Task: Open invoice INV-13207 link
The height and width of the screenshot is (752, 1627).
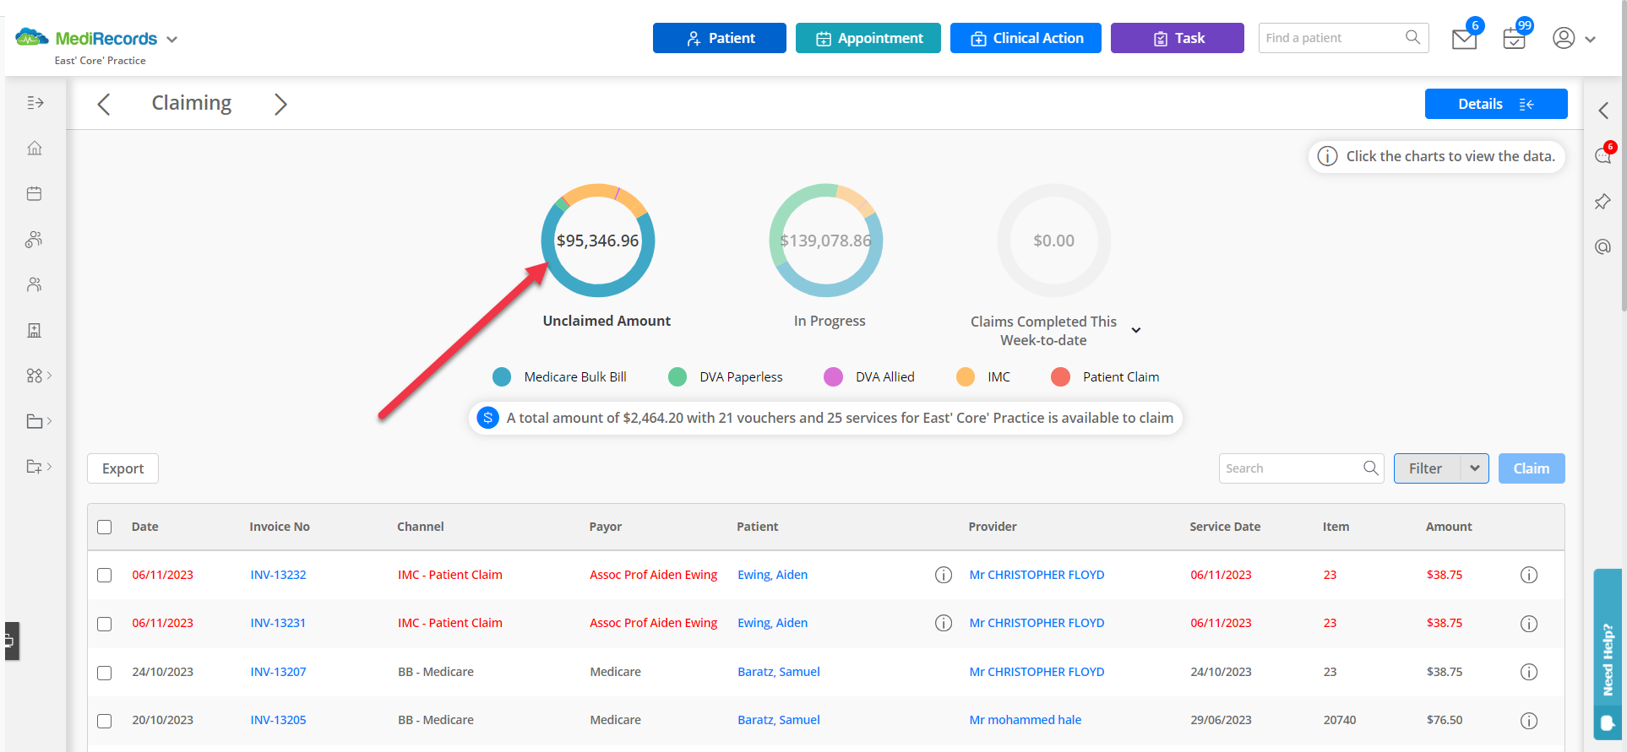Action: point(278,672)
